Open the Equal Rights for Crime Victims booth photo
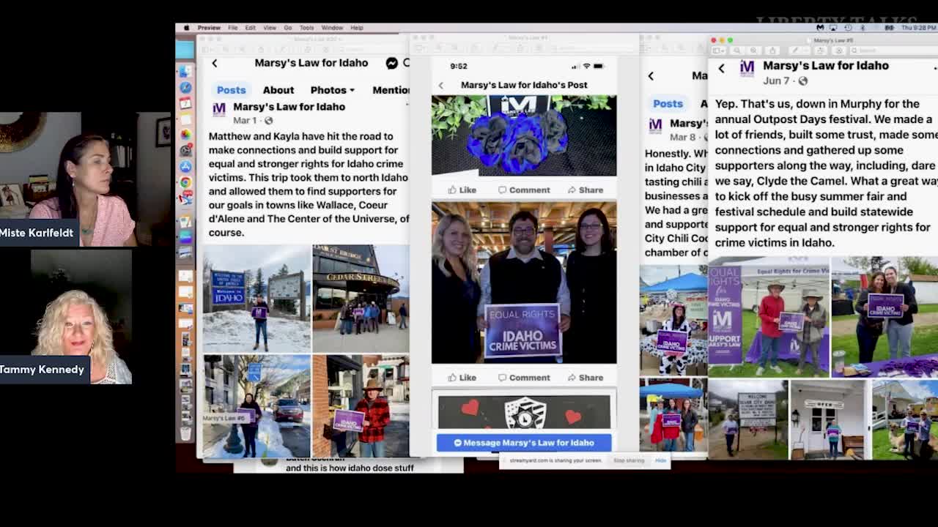Viewport: 938px width, 527px height. [769, 317]
